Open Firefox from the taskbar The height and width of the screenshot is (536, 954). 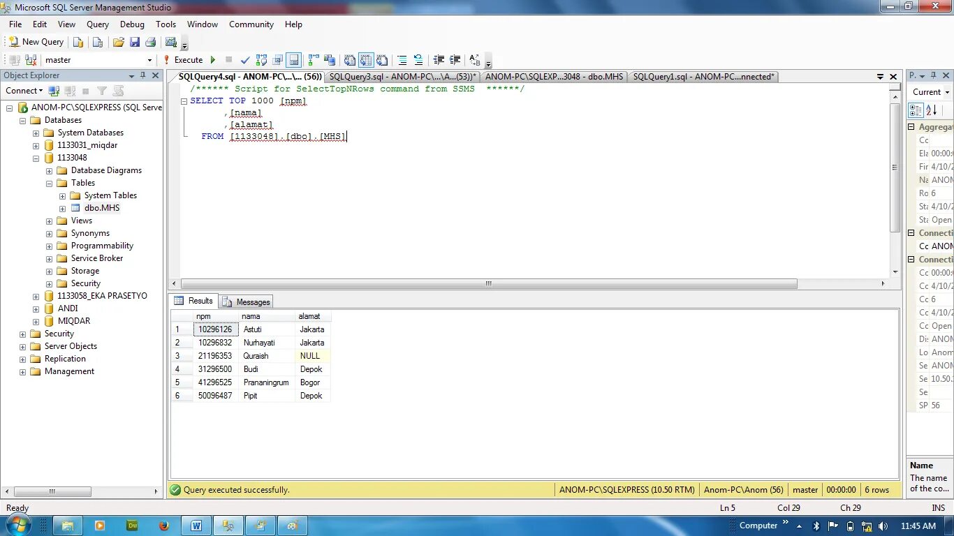click(x=164, y=526)
